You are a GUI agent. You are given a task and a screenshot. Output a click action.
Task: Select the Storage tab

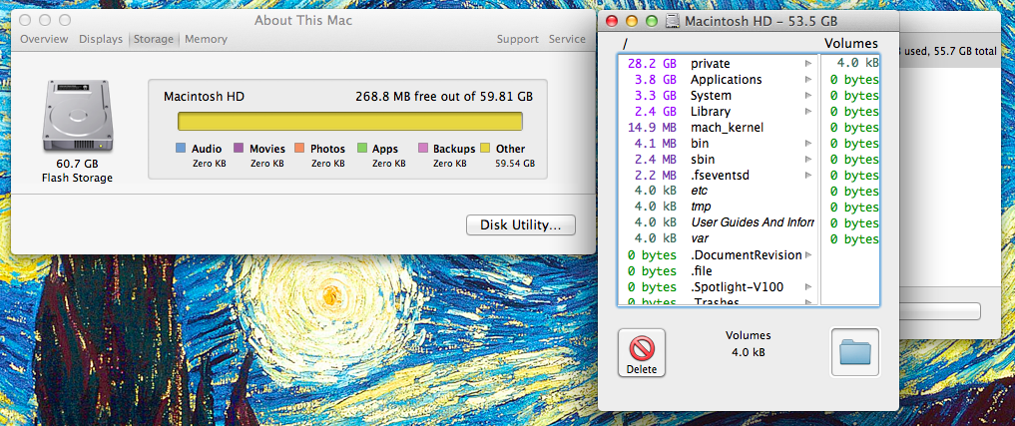154,39
